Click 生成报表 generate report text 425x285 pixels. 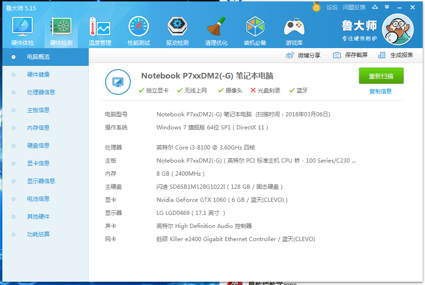402,55
